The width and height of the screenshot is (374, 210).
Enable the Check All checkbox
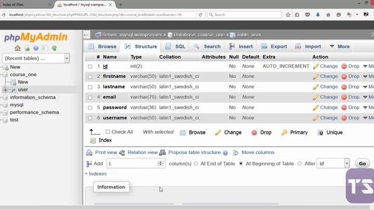click(108, 132)
